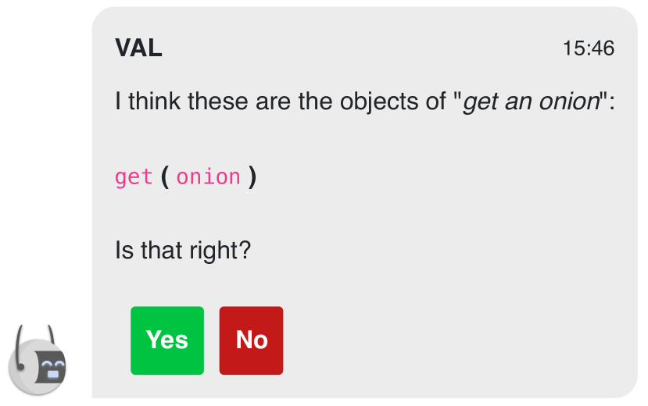Image resolution: width=648 pixels, height=406 pixels.
Task: Click the word "think" in the message
Action: [154, 101]
